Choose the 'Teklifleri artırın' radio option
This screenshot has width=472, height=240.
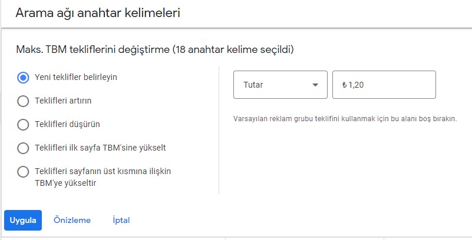(23, 101)
